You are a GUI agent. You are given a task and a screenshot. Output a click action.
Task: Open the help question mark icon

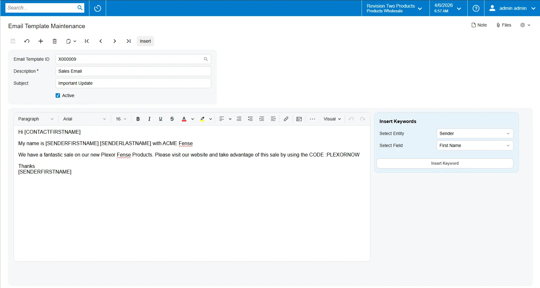click(x=476, y=8)
